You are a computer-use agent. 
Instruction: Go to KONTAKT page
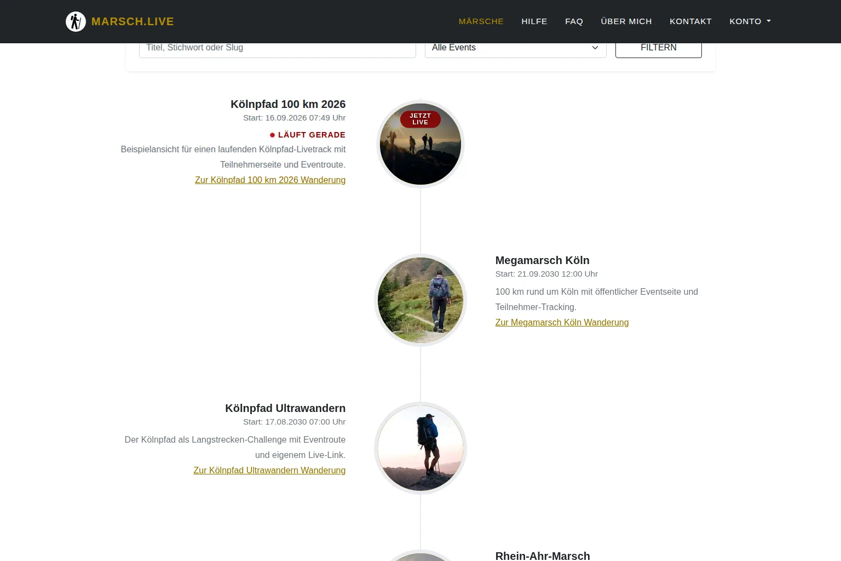click(690, 21)
